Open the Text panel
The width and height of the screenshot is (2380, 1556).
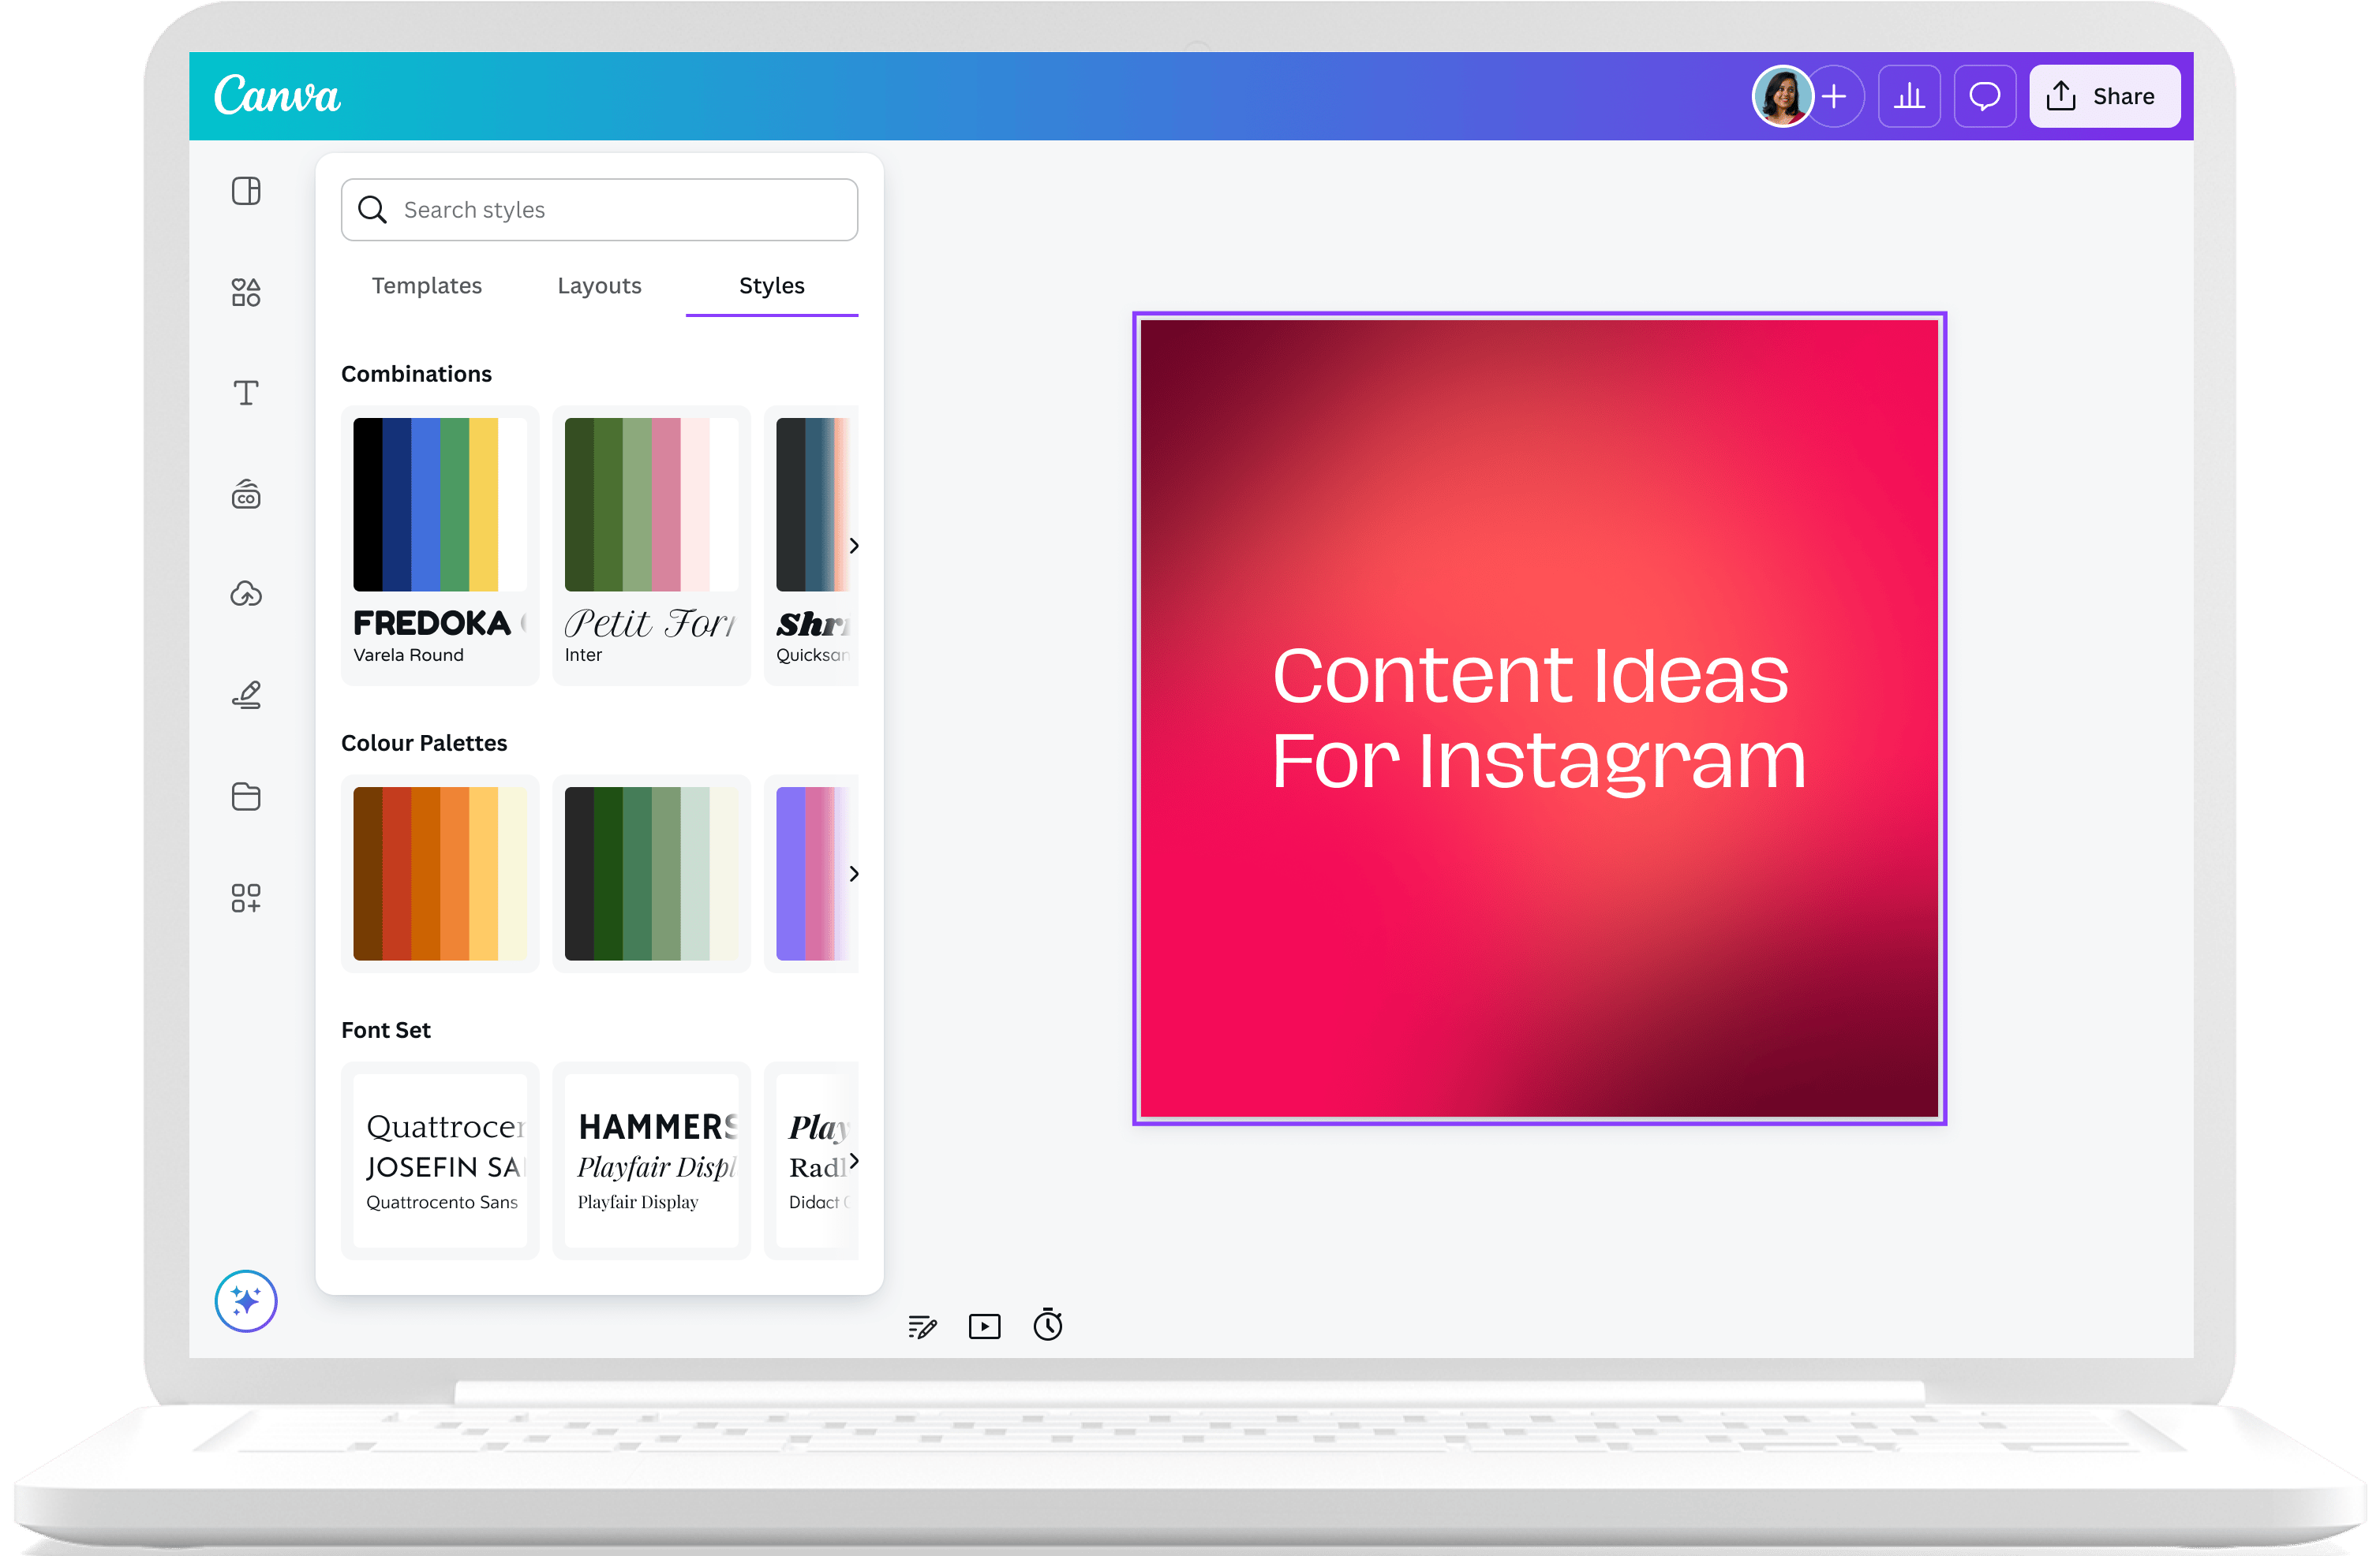tap(245, 392)
